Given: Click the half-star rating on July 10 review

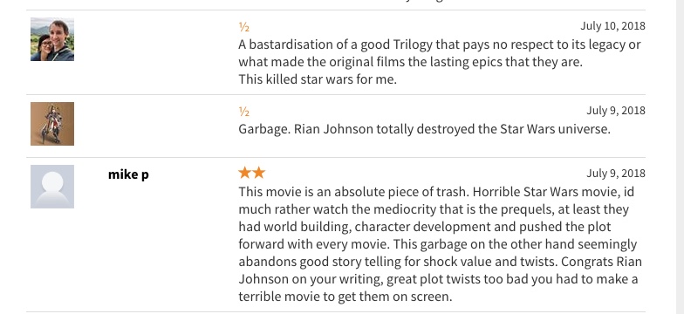Looking at the screenshot, I should coord(244,27).
